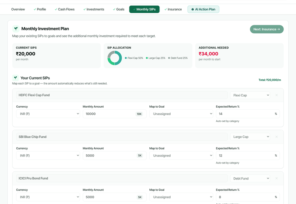Viewport: 296px width, 204px height.
Task: Click the Flexi Cap 50% legend entry
Action: coord(134,58)
